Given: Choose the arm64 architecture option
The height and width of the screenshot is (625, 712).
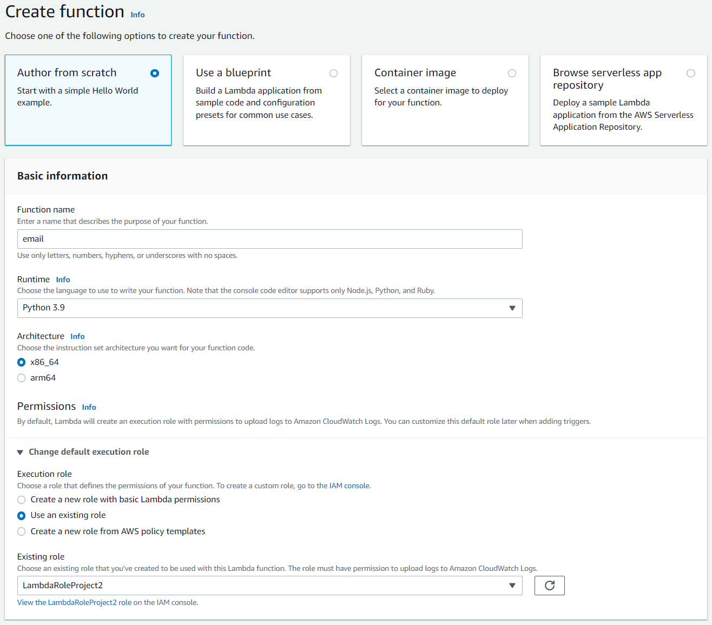Looking at the screenshot, I should (x=22, y=378).
